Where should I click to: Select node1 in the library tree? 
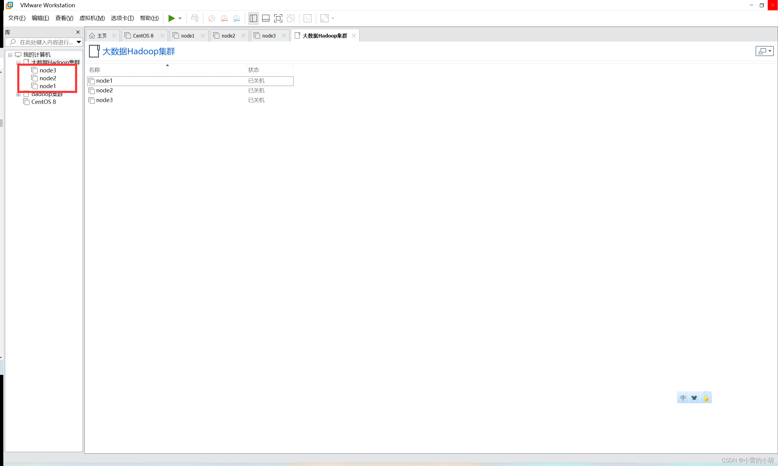[x=48, y=86]
